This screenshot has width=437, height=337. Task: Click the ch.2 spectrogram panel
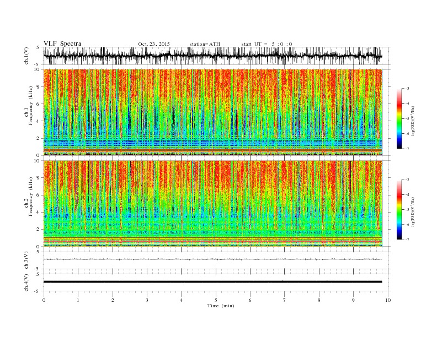click(212, 203)
